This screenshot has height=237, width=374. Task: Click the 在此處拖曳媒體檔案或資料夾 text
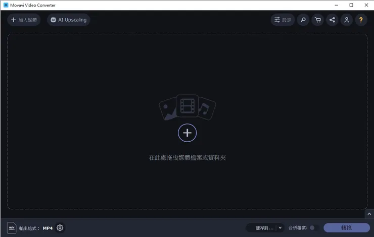187,158
